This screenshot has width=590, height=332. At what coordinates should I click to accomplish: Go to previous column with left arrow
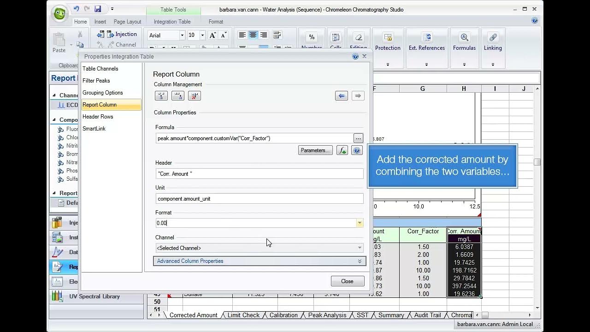(342, 96)
